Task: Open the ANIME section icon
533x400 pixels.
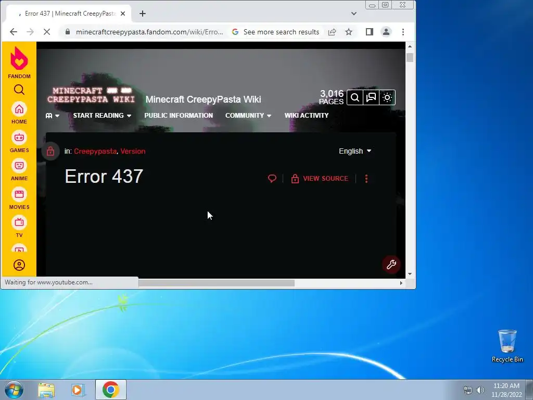Action: pos(19,170)
